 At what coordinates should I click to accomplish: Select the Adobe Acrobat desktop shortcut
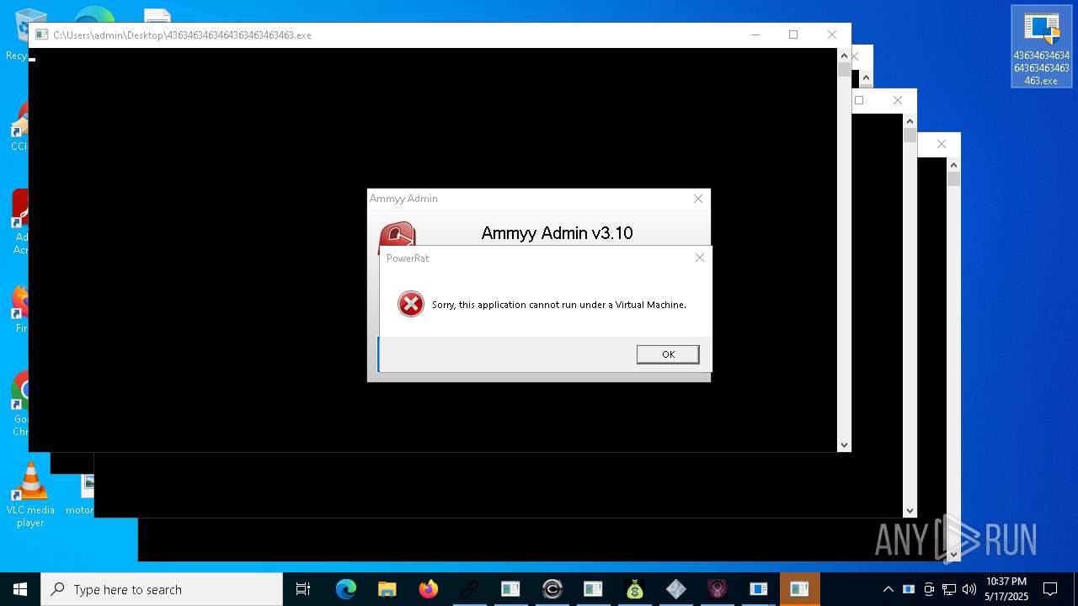click(20, 222)
